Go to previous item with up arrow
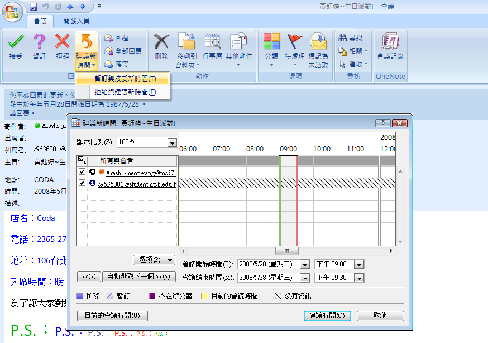Image resolution: width=488 pixels, height=343 pixels. point(70,7)
